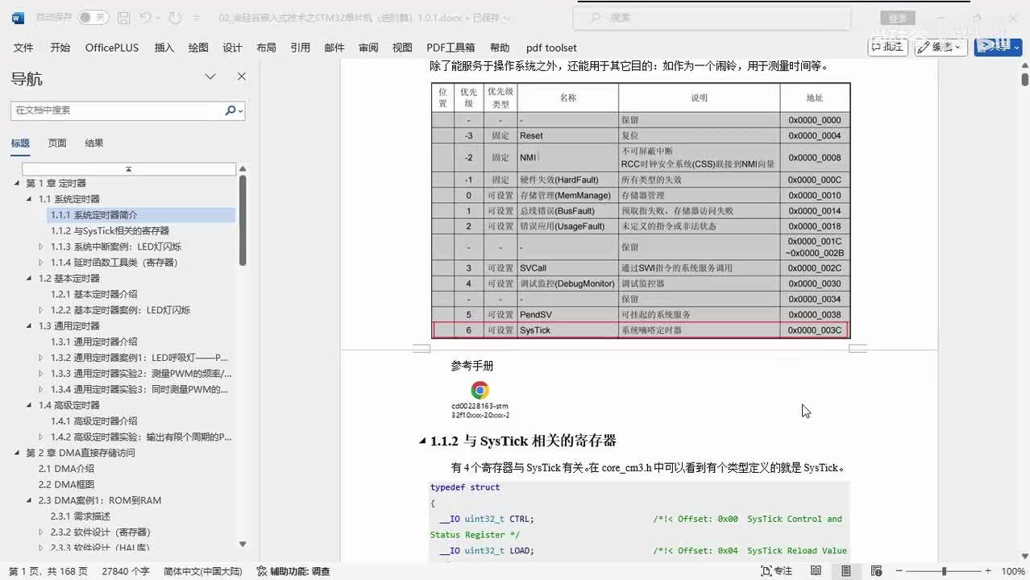
Task: Select the 页面 navigation tab
Action: pos(56,143)
